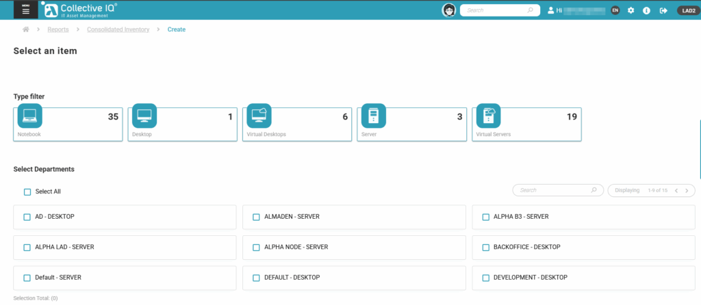This screenshot has height=305, width=701.
Task: Select the Desktop type filter icon
Action: click(x=144, y=115)
